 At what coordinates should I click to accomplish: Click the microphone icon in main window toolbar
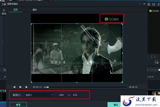coord(159,4)
